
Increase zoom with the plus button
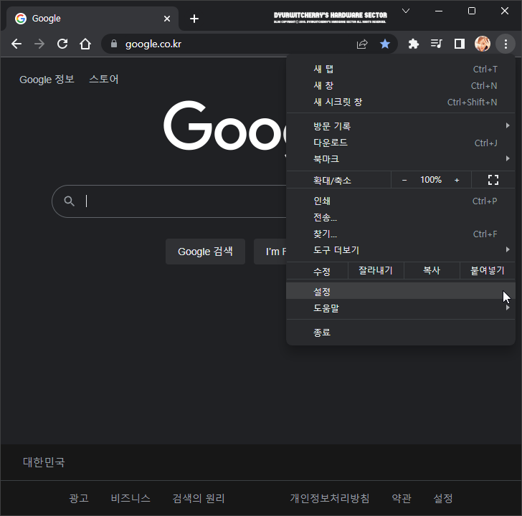(457, 180)
